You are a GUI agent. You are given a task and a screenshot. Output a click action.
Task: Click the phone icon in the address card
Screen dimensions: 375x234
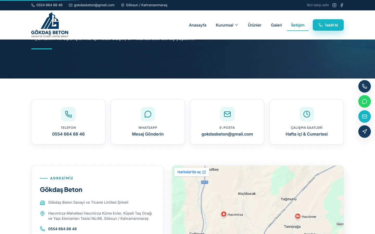(x=42, y=229)
